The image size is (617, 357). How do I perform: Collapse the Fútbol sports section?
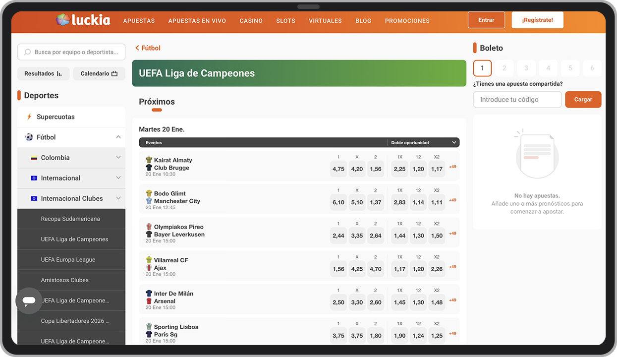point(118,137)
